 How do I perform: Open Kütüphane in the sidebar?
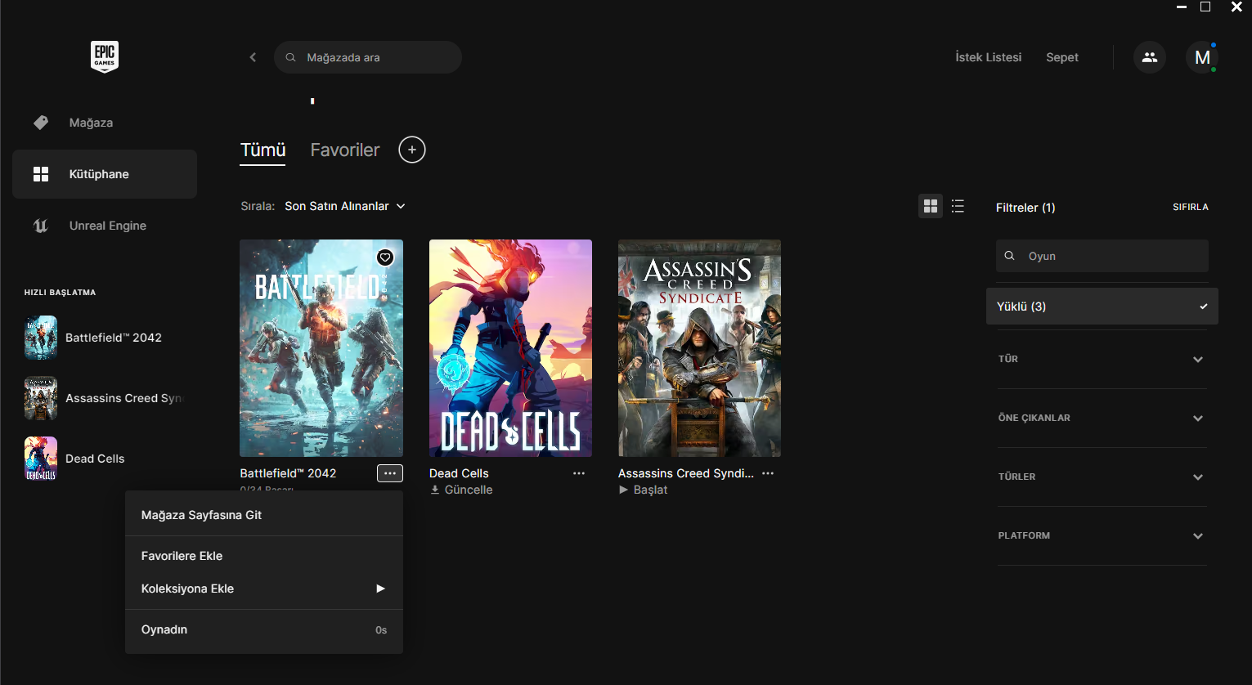105,174
